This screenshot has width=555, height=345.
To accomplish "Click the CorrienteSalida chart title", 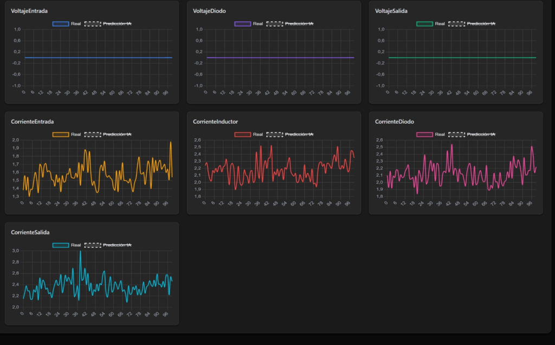I will point(30,232).
